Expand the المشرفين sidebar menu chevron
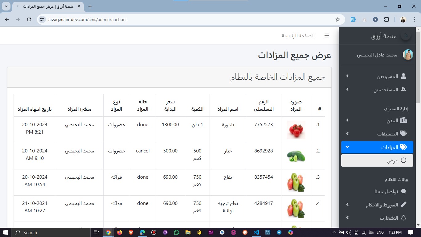 pyautogui.click(x=347, y=76)
